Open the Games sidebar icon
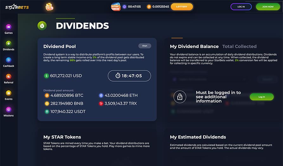Screen dimensions: 283x166 click(x=9, y=27)
